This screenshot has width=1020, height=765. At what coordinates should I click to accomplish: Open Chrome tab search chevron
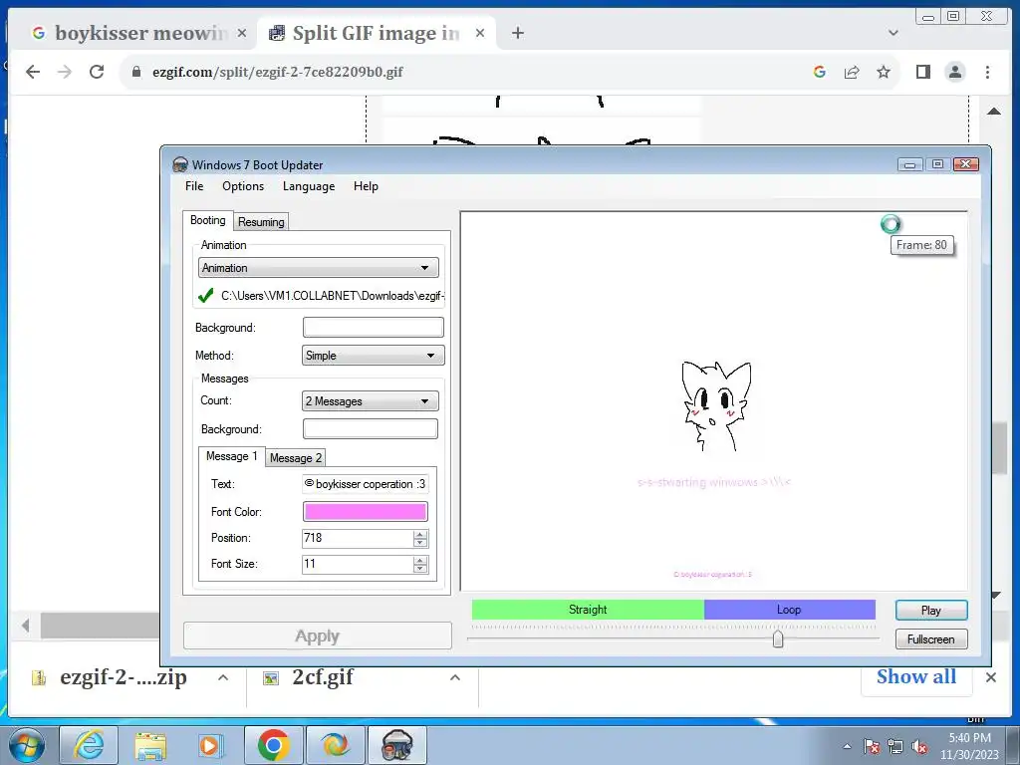[893, 33]
